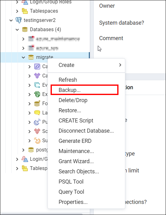
Task: Click the Databases (4) stack icon
Action: coord(25,30)
